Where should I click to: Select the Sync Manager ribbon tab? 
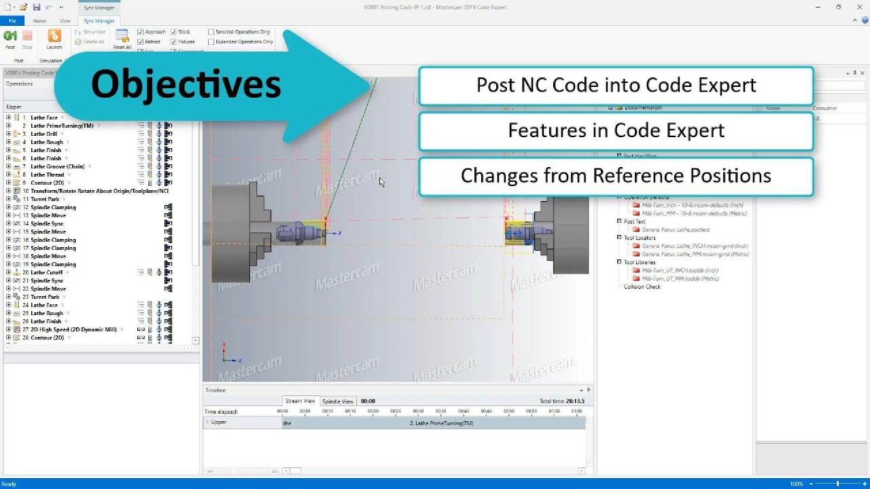pos(99,21)
